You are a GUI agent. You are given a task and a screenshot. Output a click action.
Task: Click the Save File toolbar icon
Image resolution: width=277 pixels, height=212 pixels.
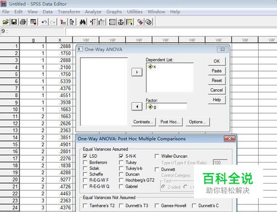14,22
